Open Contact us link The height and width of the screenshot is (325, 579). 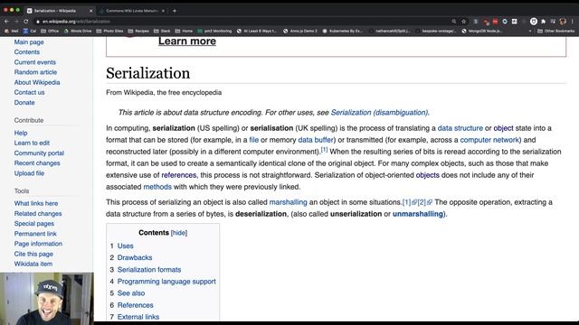click(x=29, y=92)
